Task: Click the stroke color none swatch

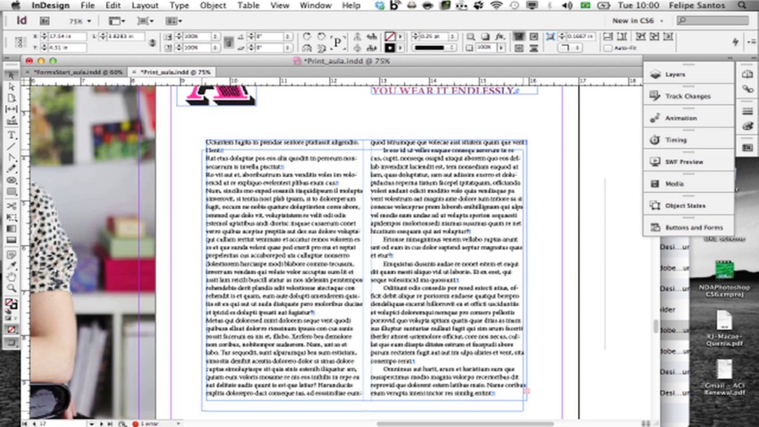Action: [390, 37]
